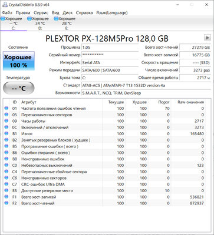Select the CRC-ошибок Ultra DMA row
This screenshot has height=235, width=214.
click(104, 184)
